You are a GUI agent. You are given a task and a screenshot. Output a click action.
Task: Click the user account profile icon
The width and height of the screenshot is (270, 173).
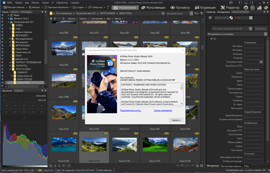pyautogui.click(x=231, y=3)
